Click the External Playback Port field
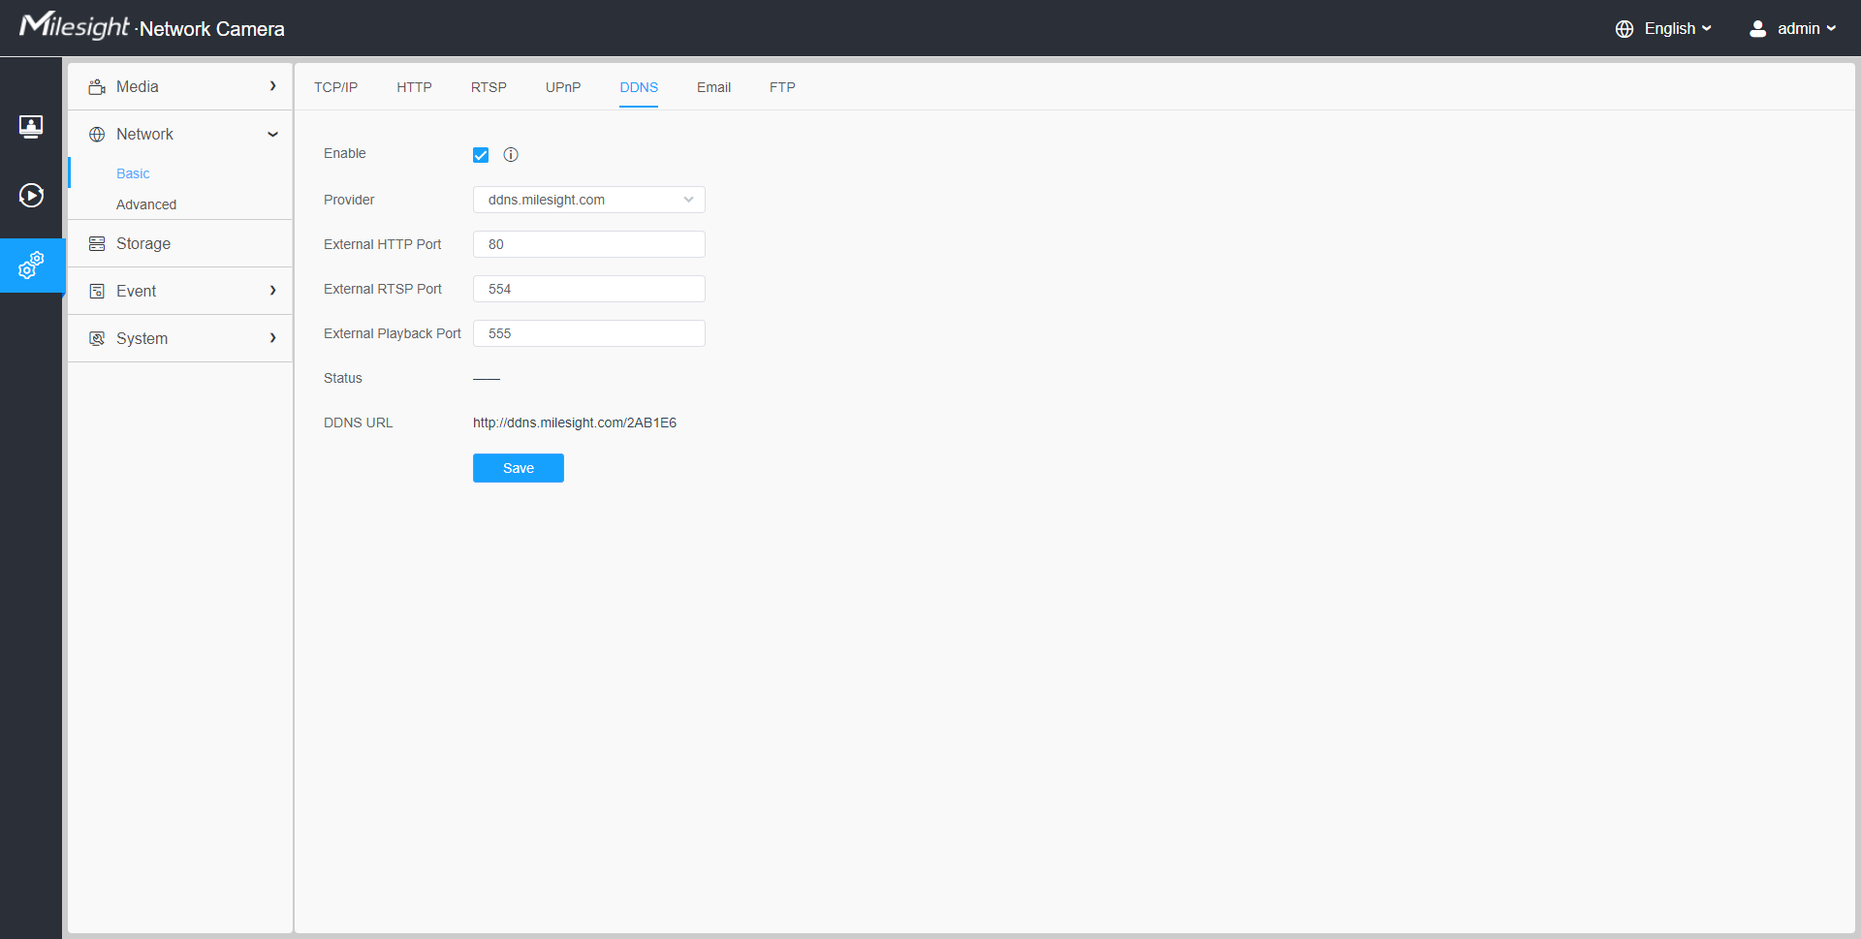Viewport: 1861px width, 939px height. tap(589, 333)
